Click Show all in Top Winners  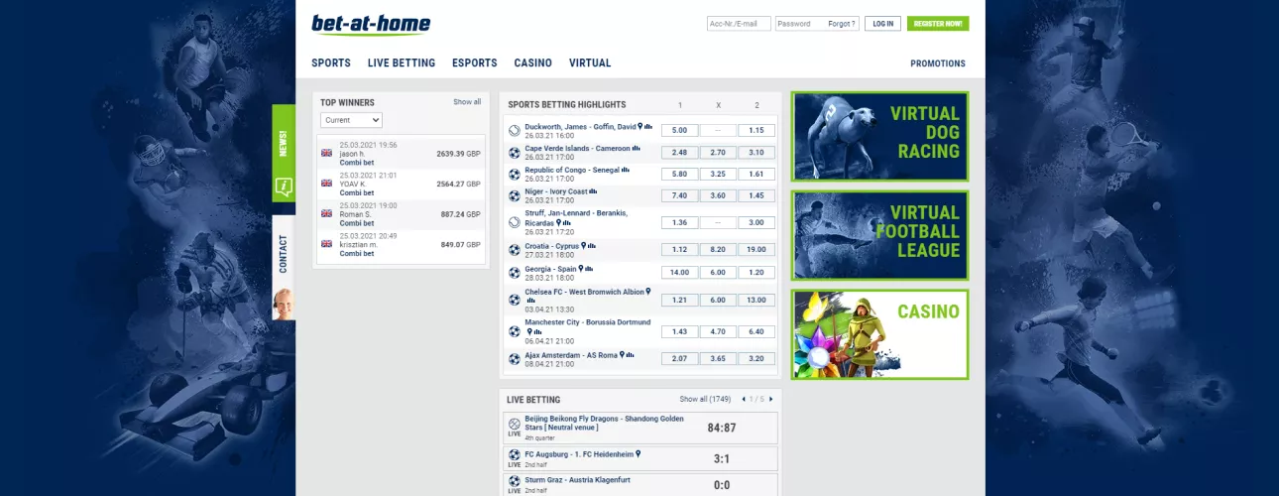coord(467,102)
